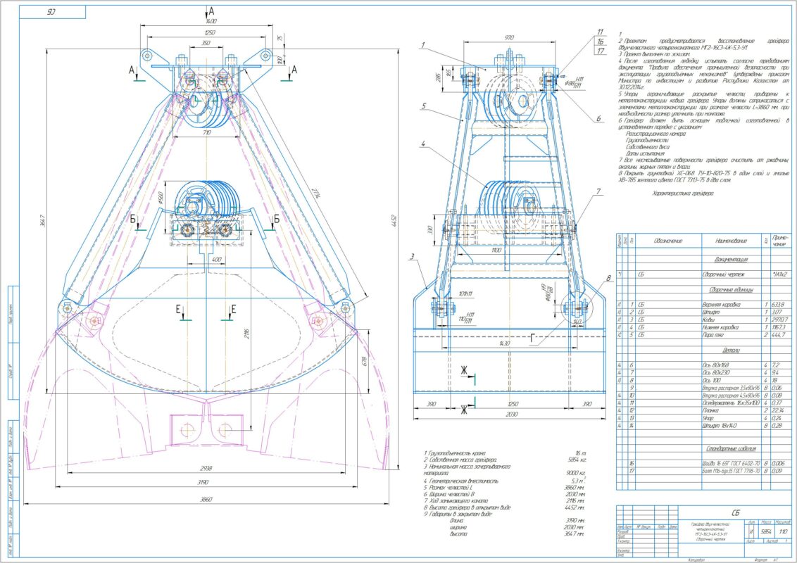Click the large 'СБ' designation in the title block
797x563 pixels.
[x=735, y=512]
